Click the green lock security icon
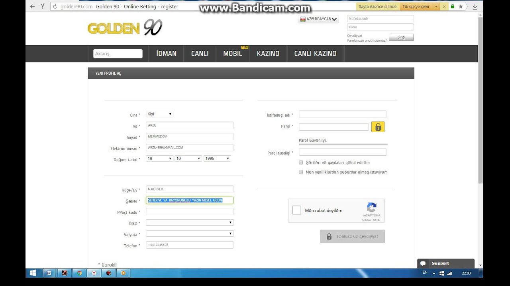510x286 pixels. click(452, 6)
